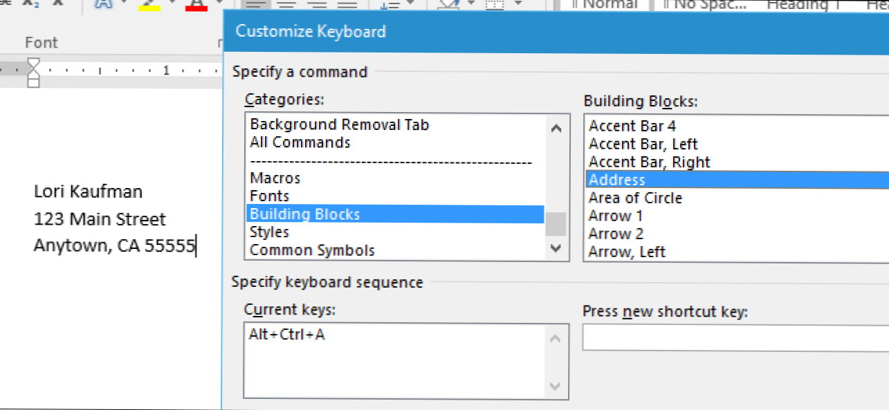Apply the Normal style from the gallery

(612, 4)
